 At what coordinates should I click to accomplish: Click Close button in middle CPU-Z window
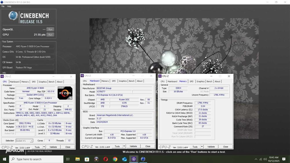[148, 146]
